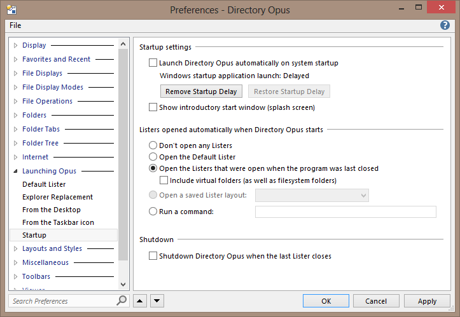This screenshot has width=460, height=317.
Task: Collapse the Launching Opus category
Action: [15, 171]
